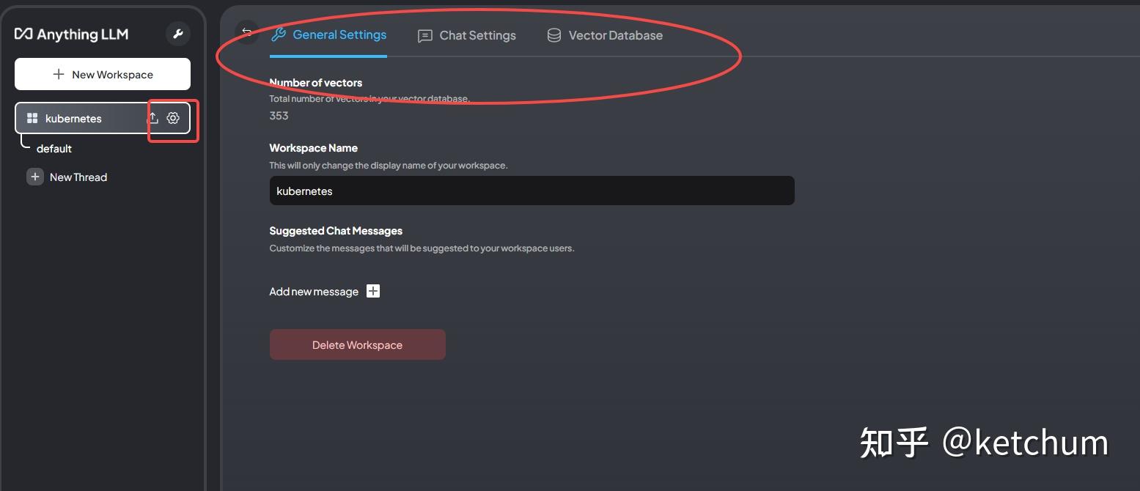Screen dimensions: 1140x491
Task: Click the 'Suggested Chat Messages' heading
Action: (336, 231)
